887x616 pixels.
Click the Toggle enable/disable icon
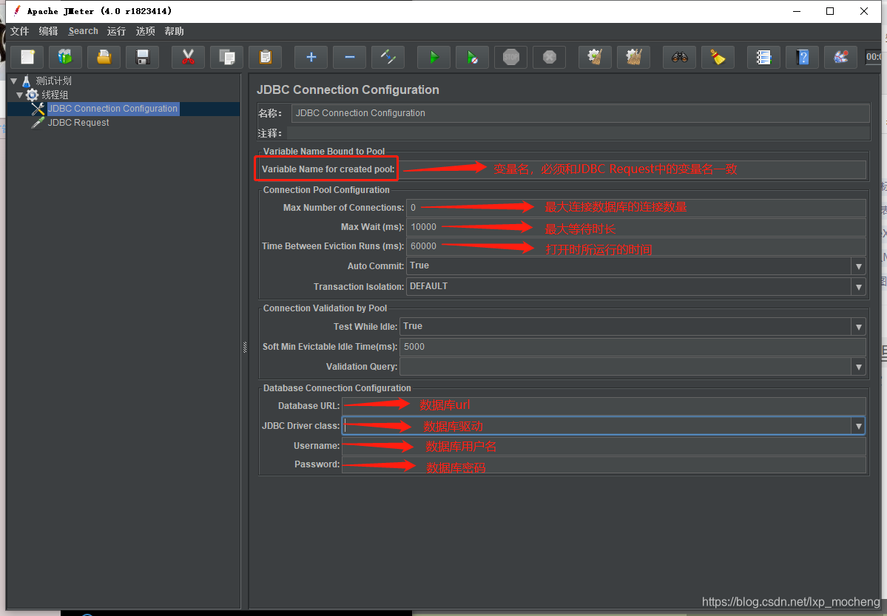388,57
